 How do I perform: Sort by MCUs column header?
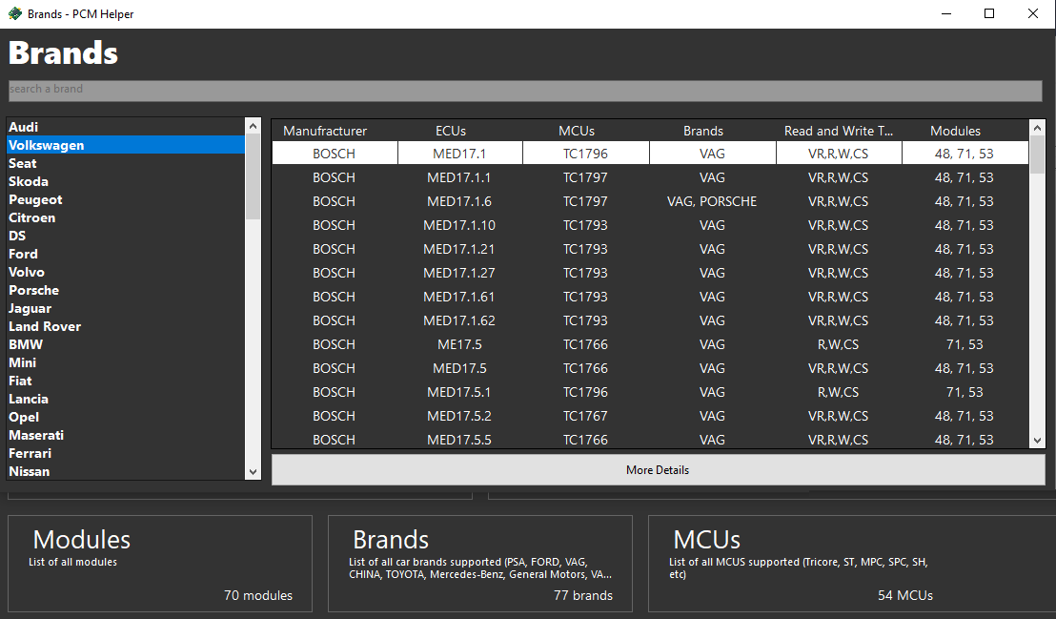pos(577,131)
